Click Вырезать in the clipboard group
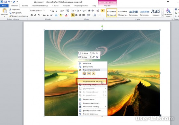179x125 pixels. click(14, 9)
